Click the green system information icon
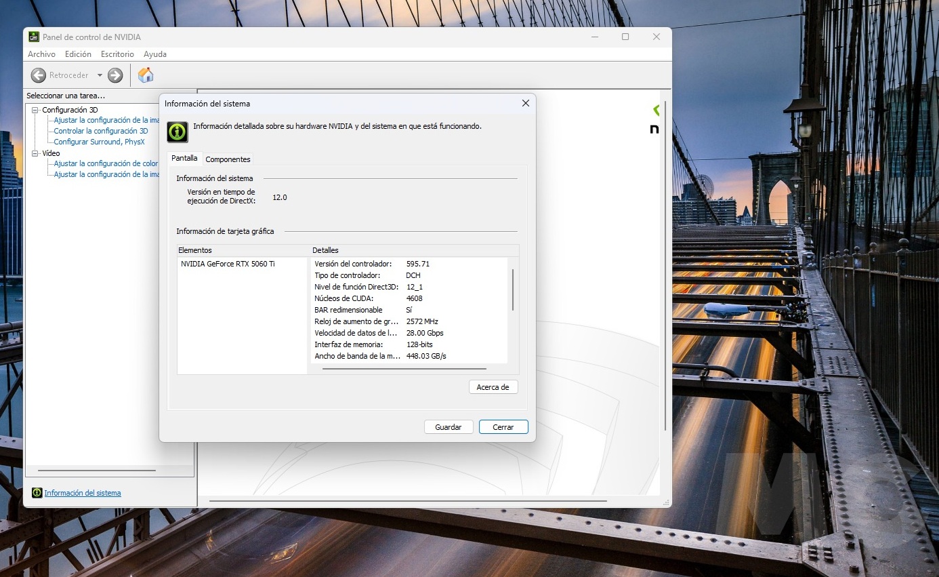 tap(178, 132)
